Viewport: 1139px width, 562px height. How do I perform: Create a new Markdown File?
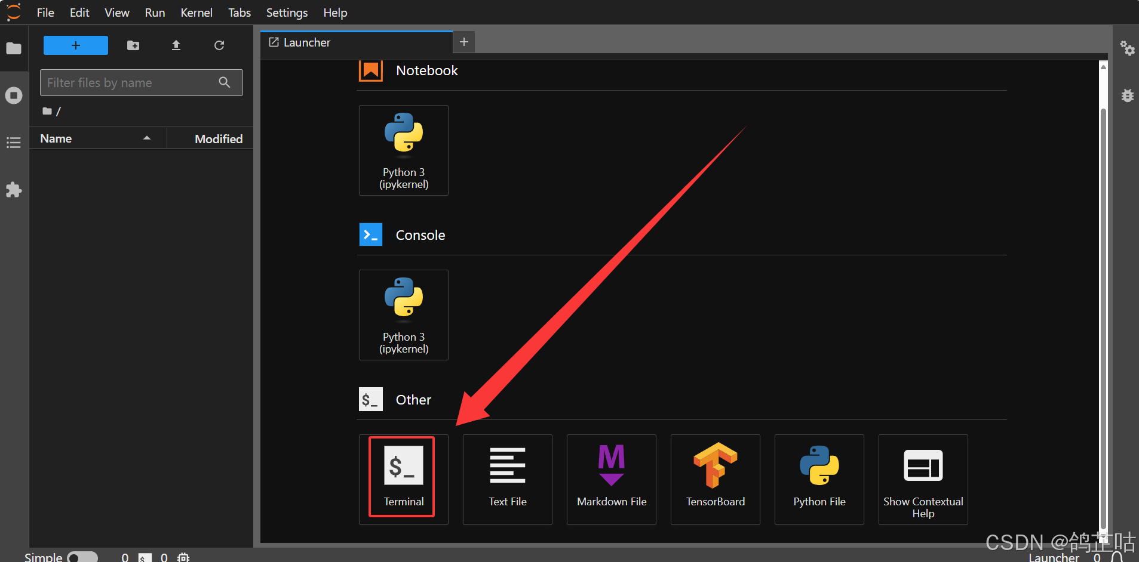611,478
